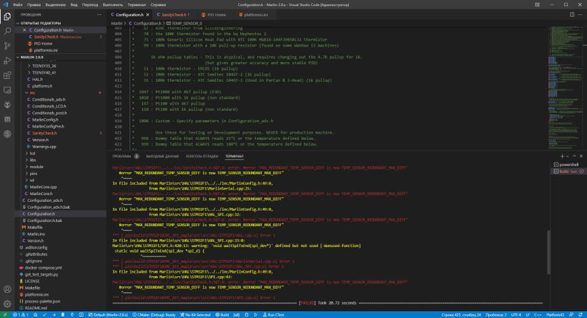Click PlatformIO New Terminal icon in status bar
587x318 pixels.
click(81, 315)
